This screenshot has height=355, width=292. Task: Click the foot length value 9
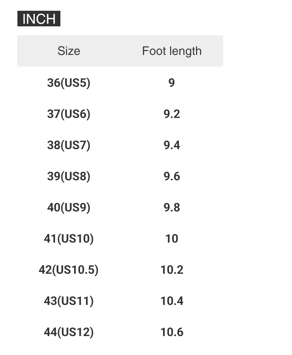click(172, 83)
